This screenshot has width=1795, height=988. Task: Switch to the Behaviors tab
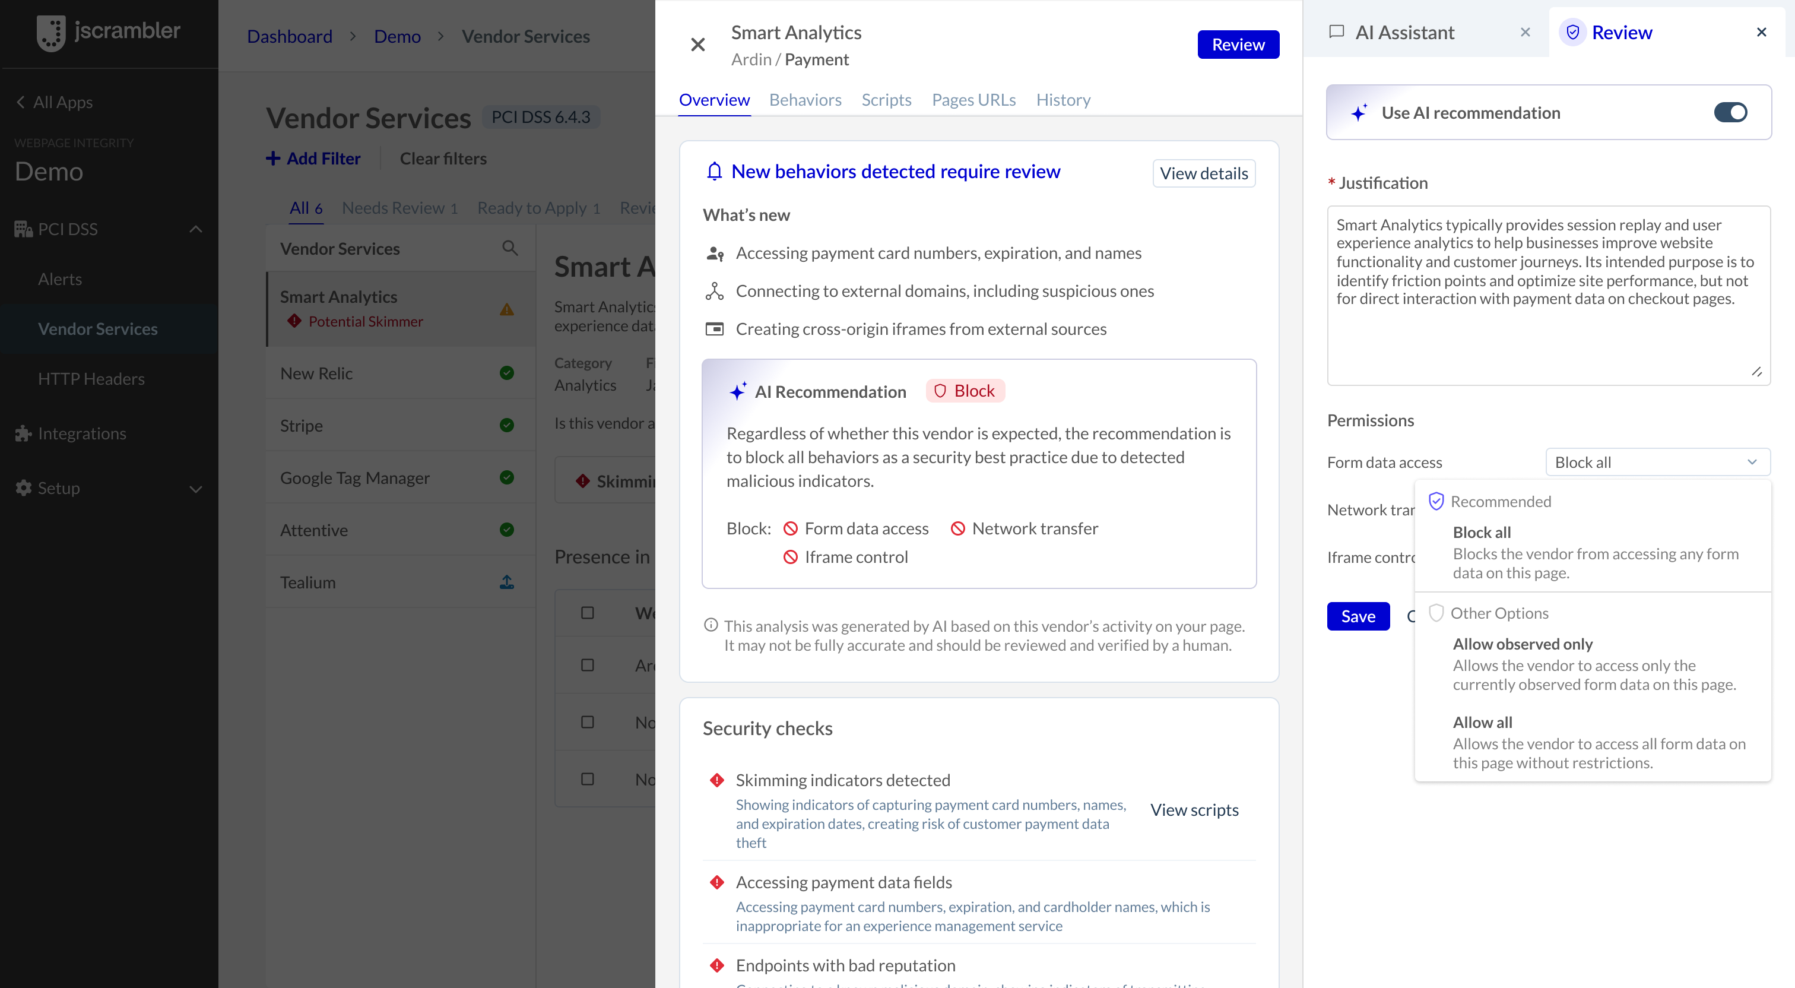(x=805, y=100)
